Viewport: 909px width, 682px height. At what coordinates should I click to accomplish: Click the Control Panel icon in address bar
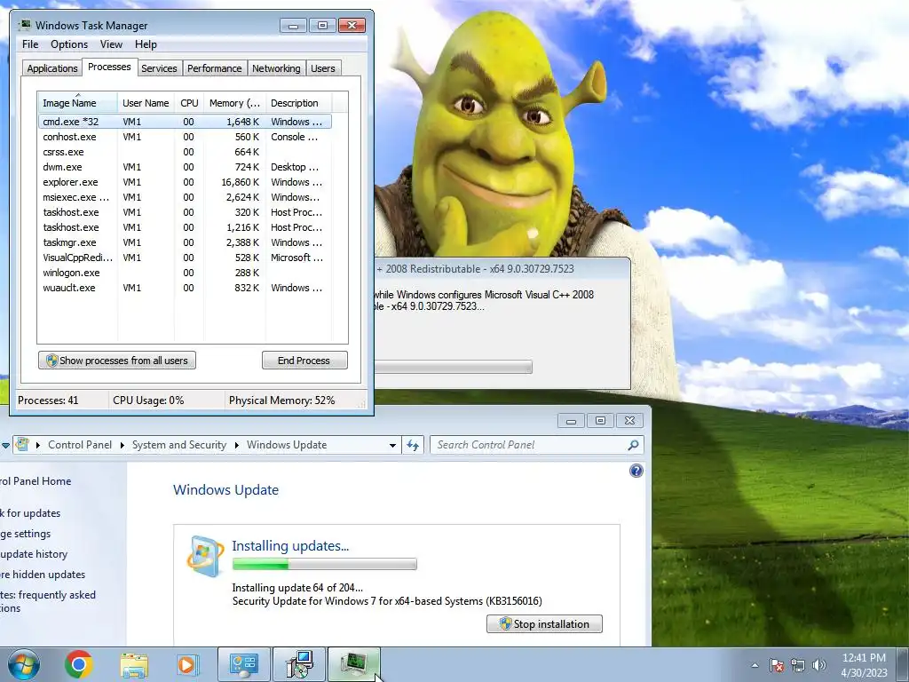coord(22,445)
